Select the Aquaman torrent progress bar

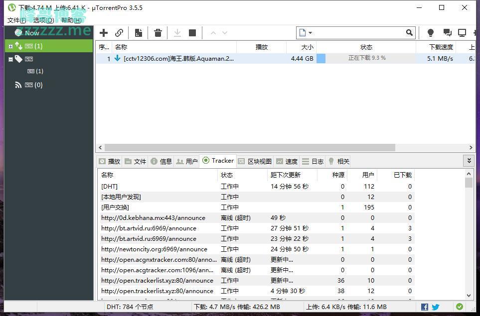[x=366, y=58]
